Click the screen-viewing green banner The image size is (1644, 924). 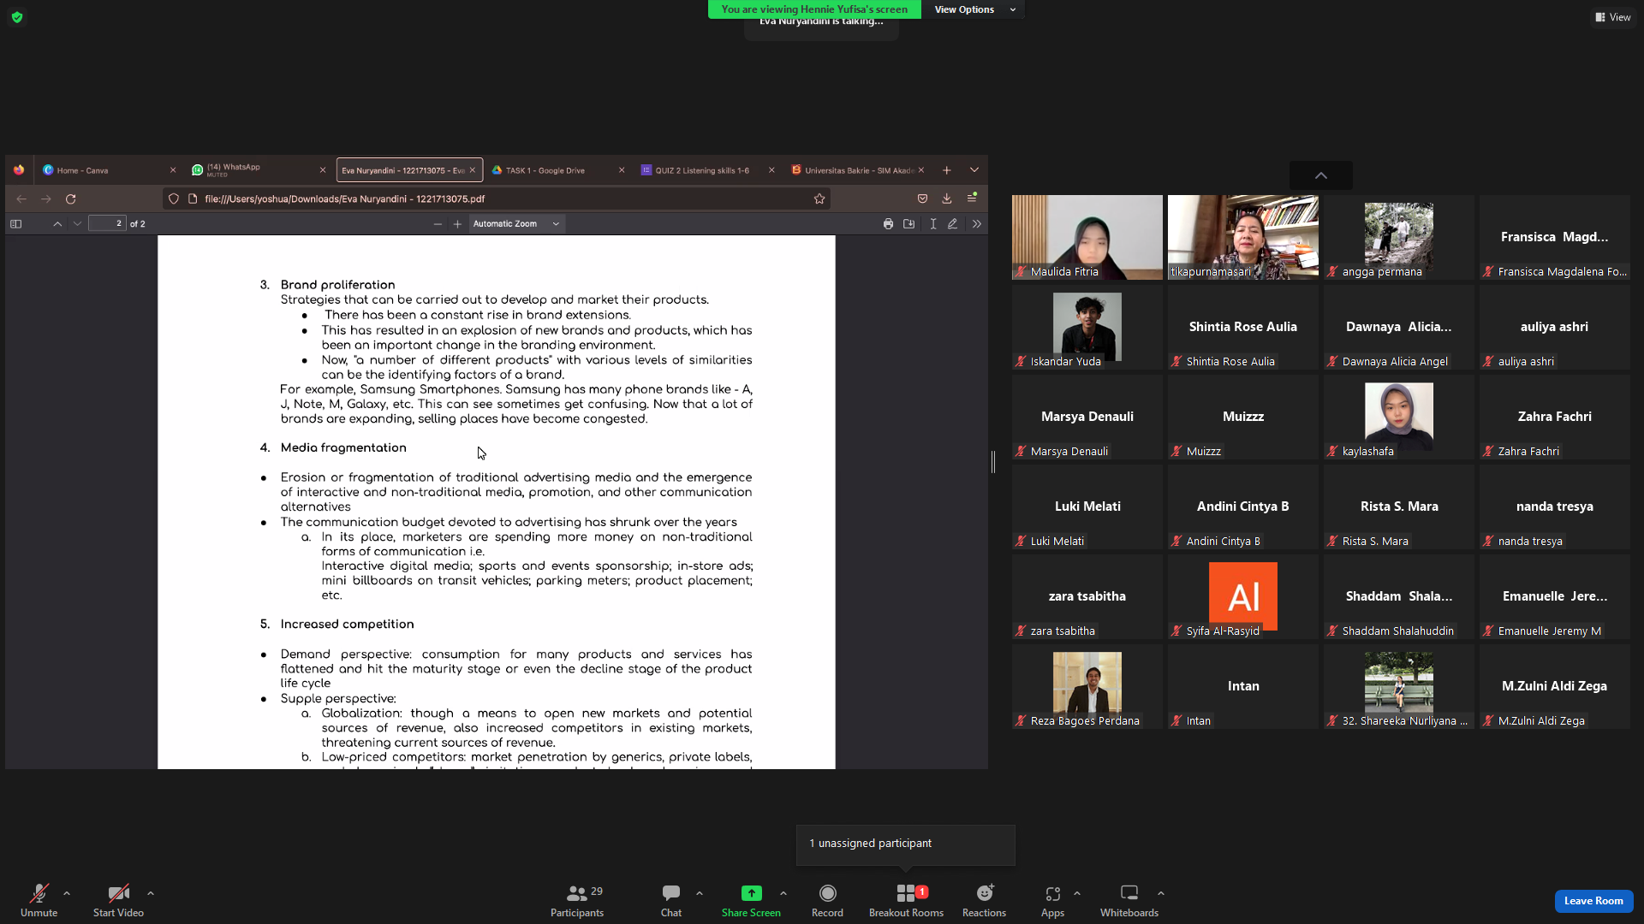coord(814,9)
